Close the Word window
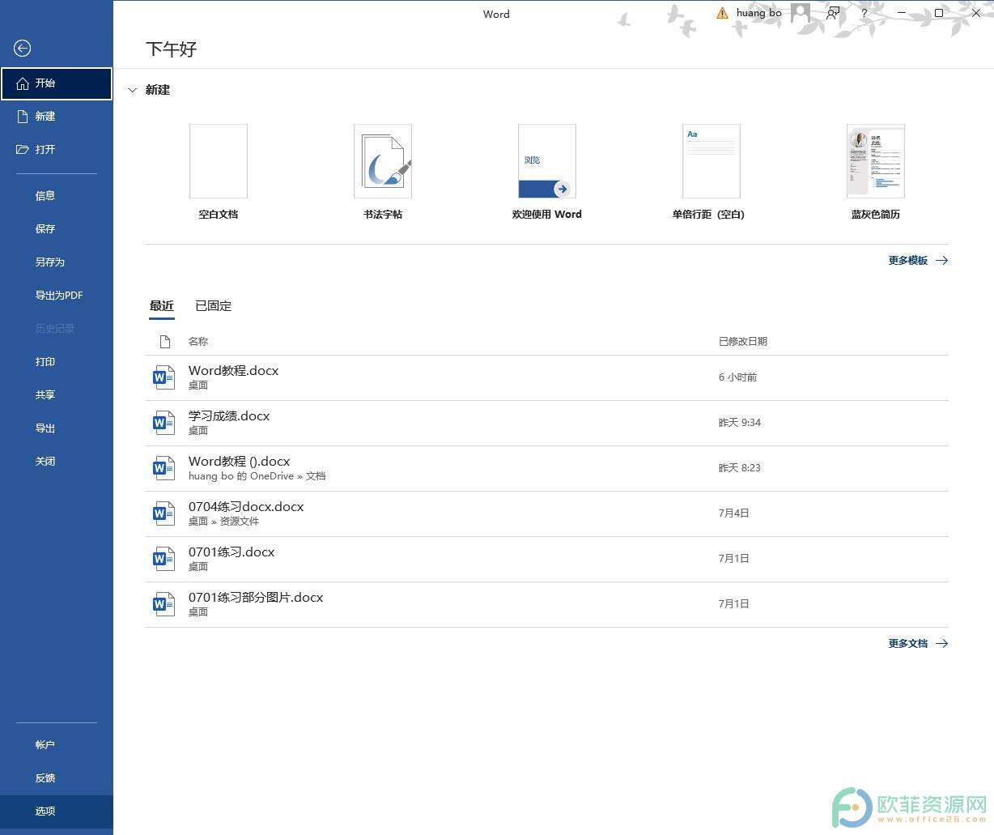 (x=976, y=13)
